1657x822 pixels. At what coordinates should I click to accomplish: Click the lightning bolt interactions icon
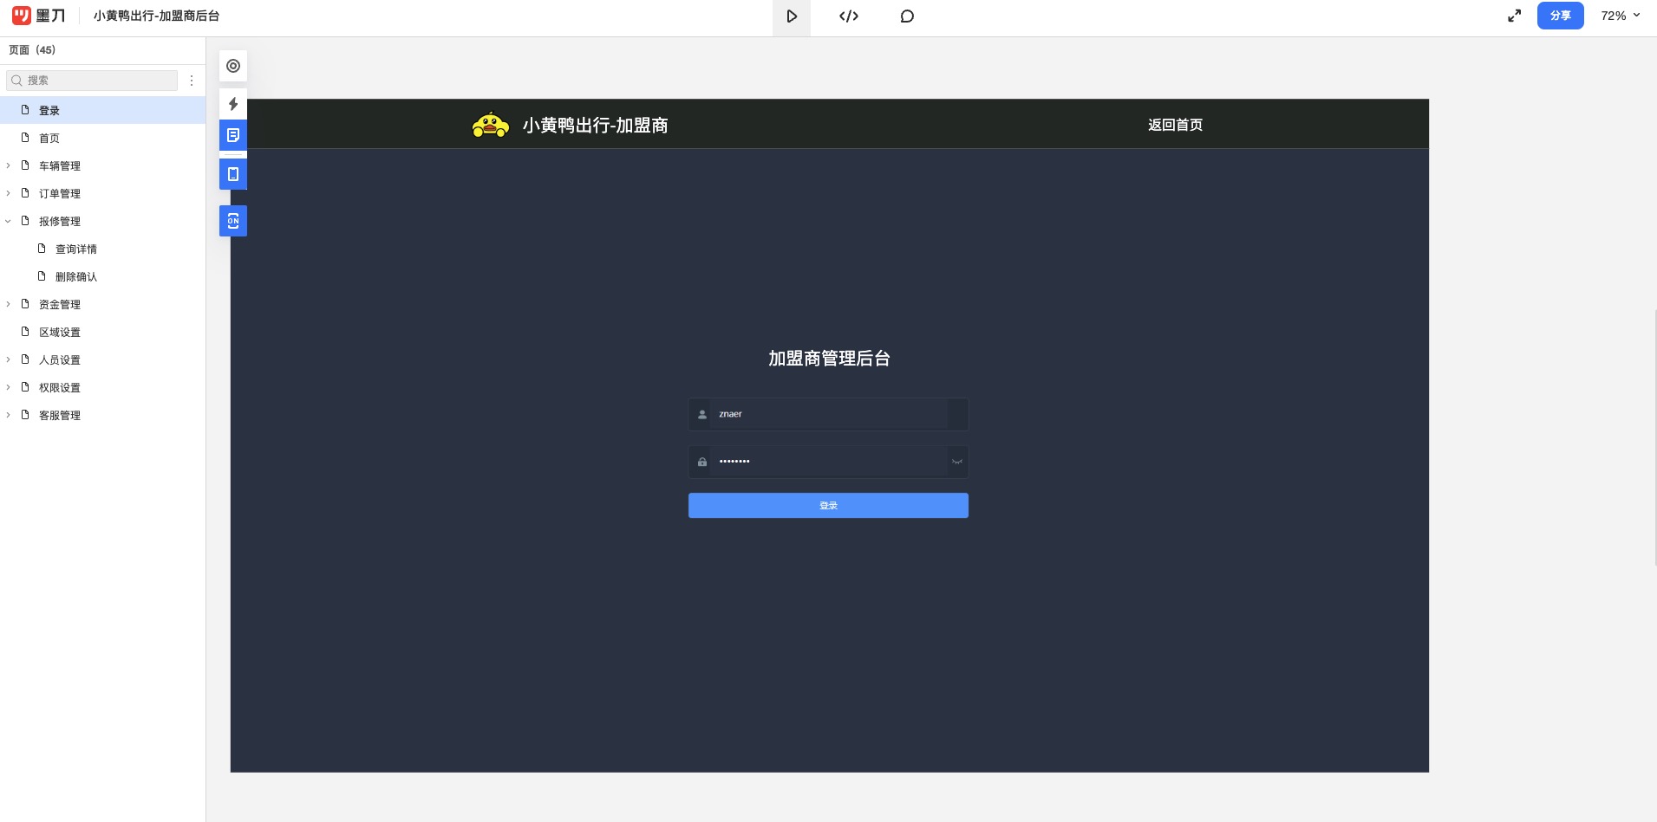click(233, 104)
